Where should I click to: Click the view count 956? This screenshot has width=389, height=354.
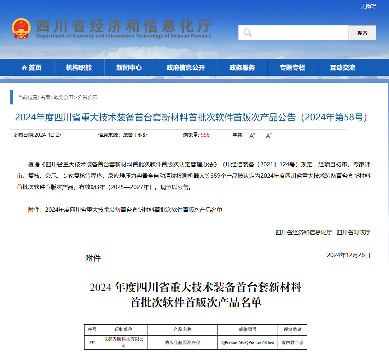click(205, 135)
